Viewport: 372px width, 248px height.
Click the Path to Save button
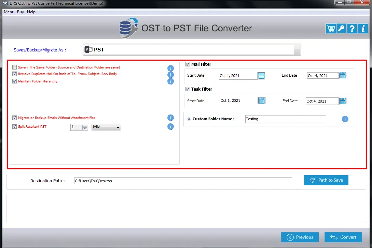tap(326, 180)
